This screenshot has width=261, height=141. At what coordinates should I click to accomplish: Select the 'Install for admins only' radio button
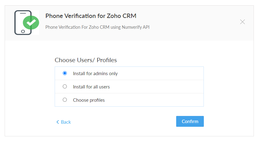[65, 73]
